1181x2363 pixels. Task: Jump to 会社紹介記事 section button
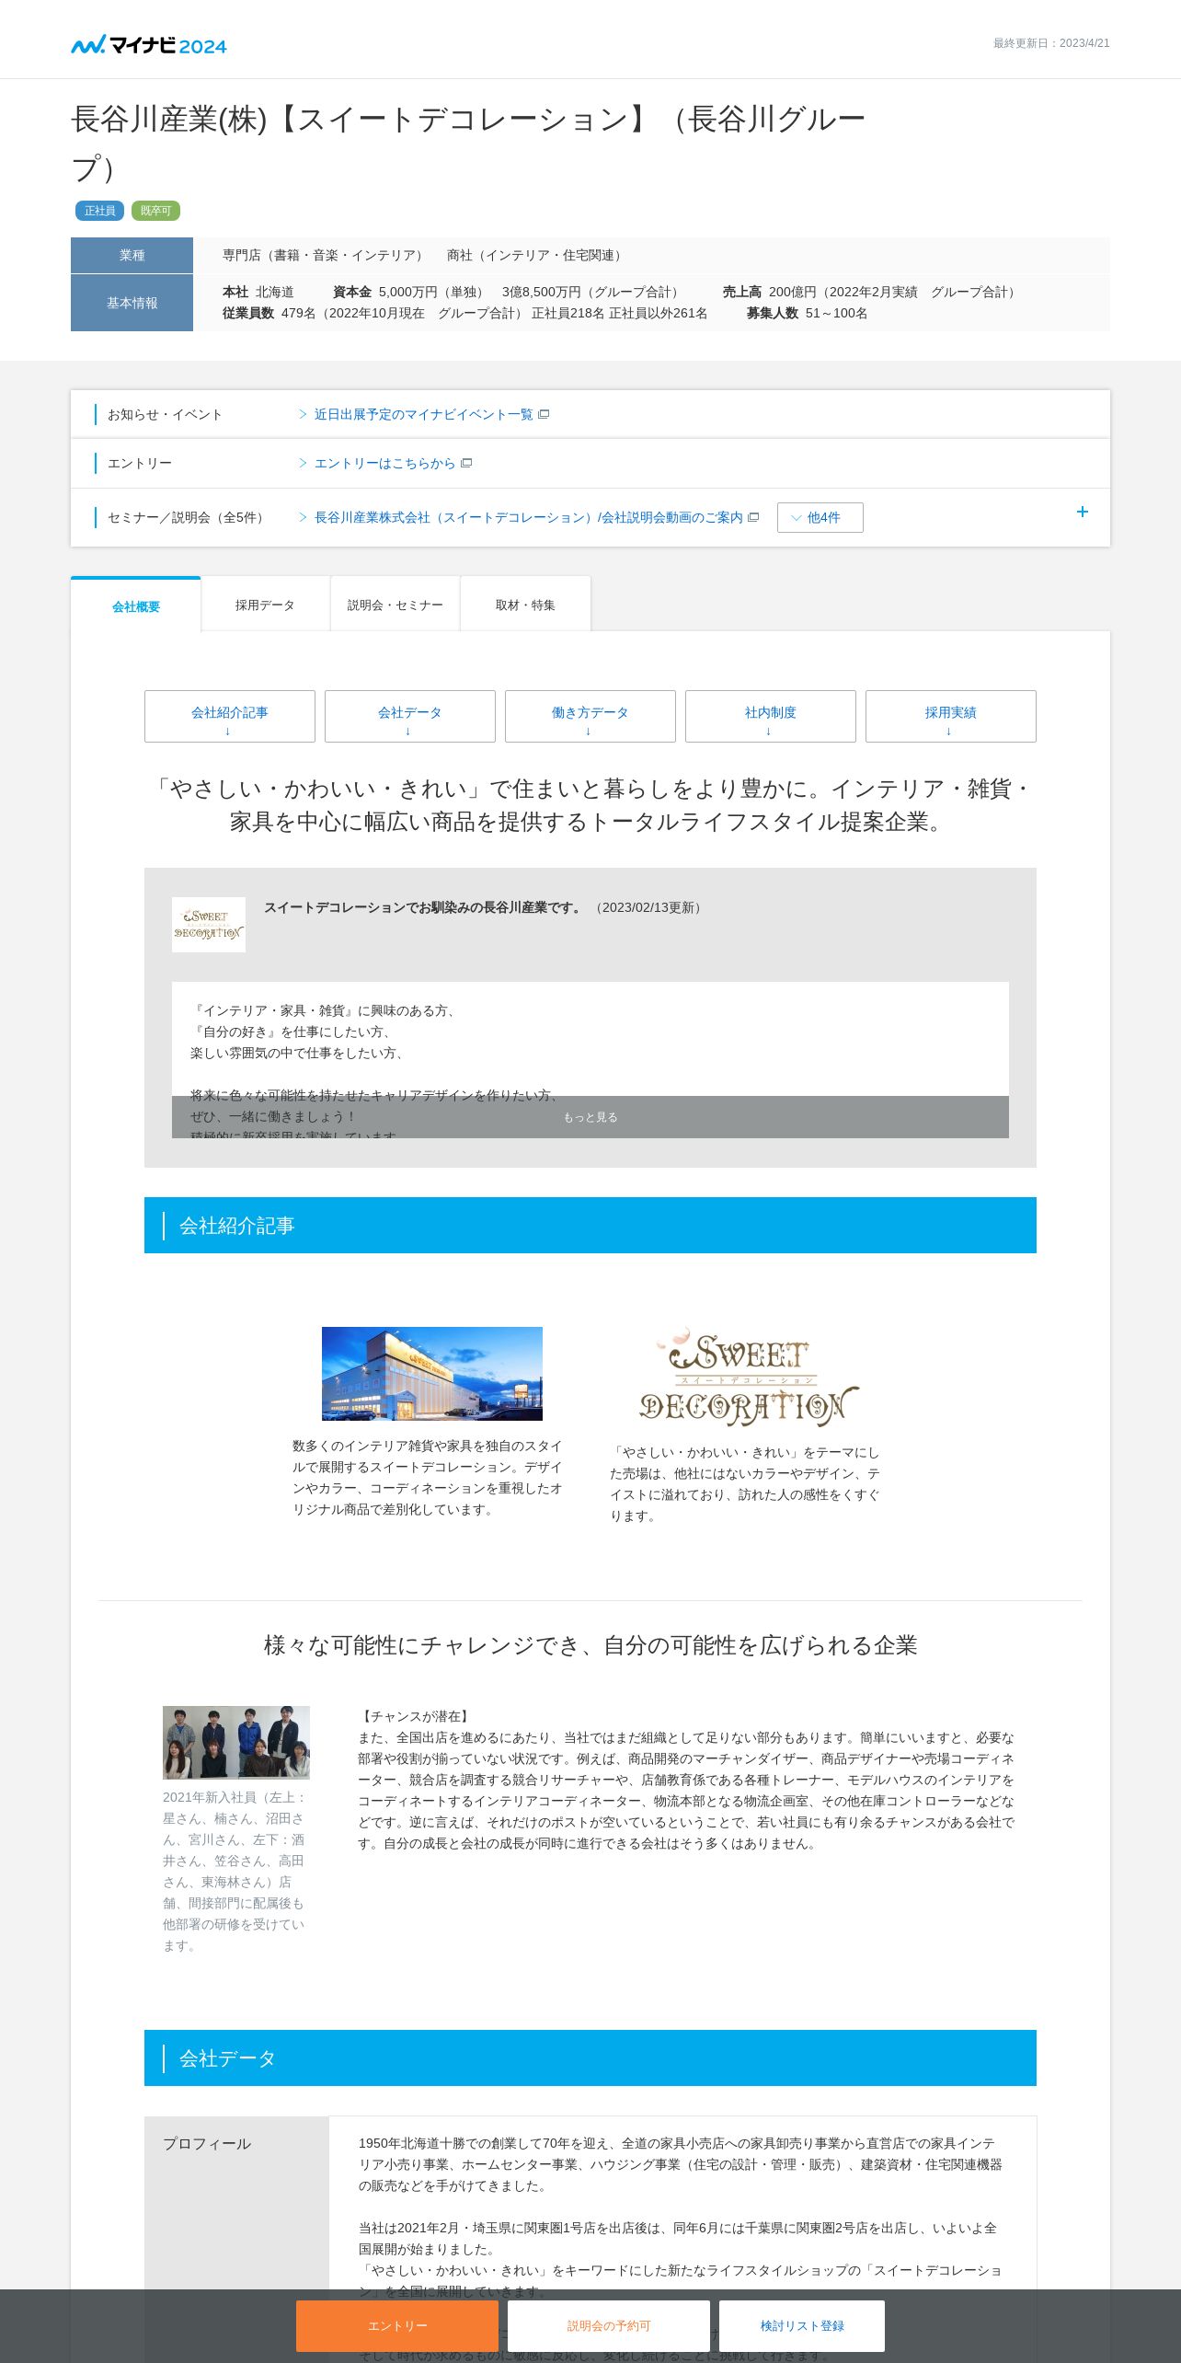pos(229,716)
